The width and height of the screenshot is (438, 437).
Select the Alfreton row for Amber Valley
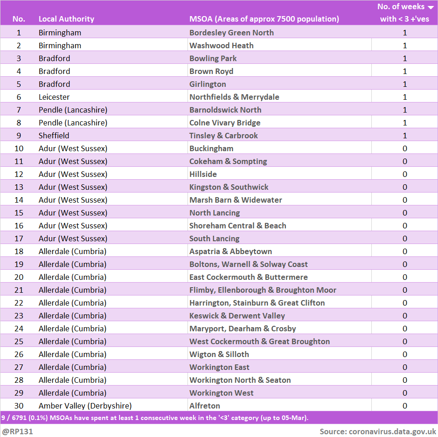click(204, 405)
